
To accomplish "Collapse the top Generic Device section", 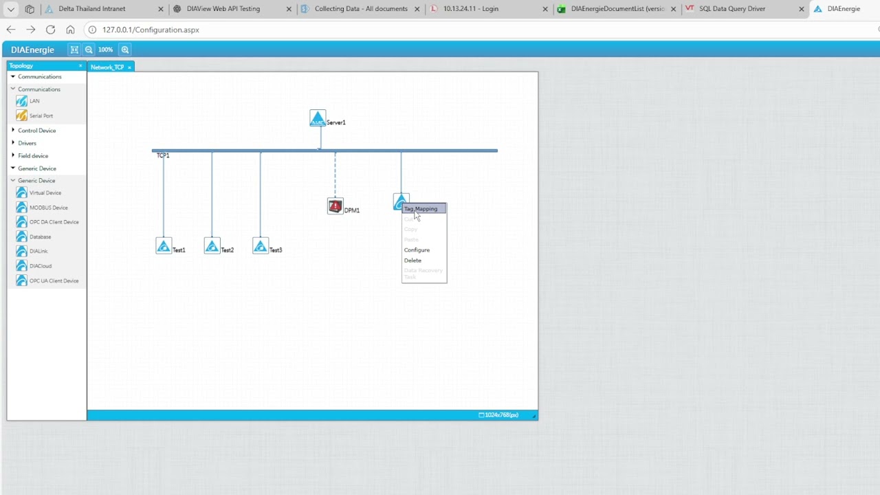I will coord(13,168).
